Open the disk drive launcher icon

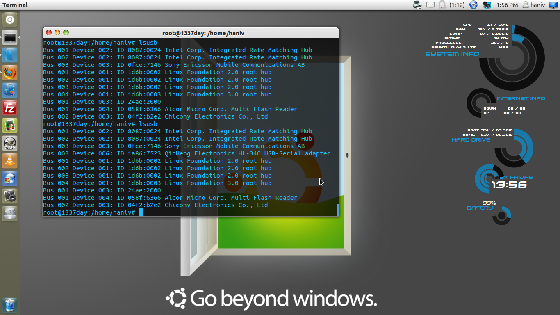pyautogui.click(x=10, y=214)
